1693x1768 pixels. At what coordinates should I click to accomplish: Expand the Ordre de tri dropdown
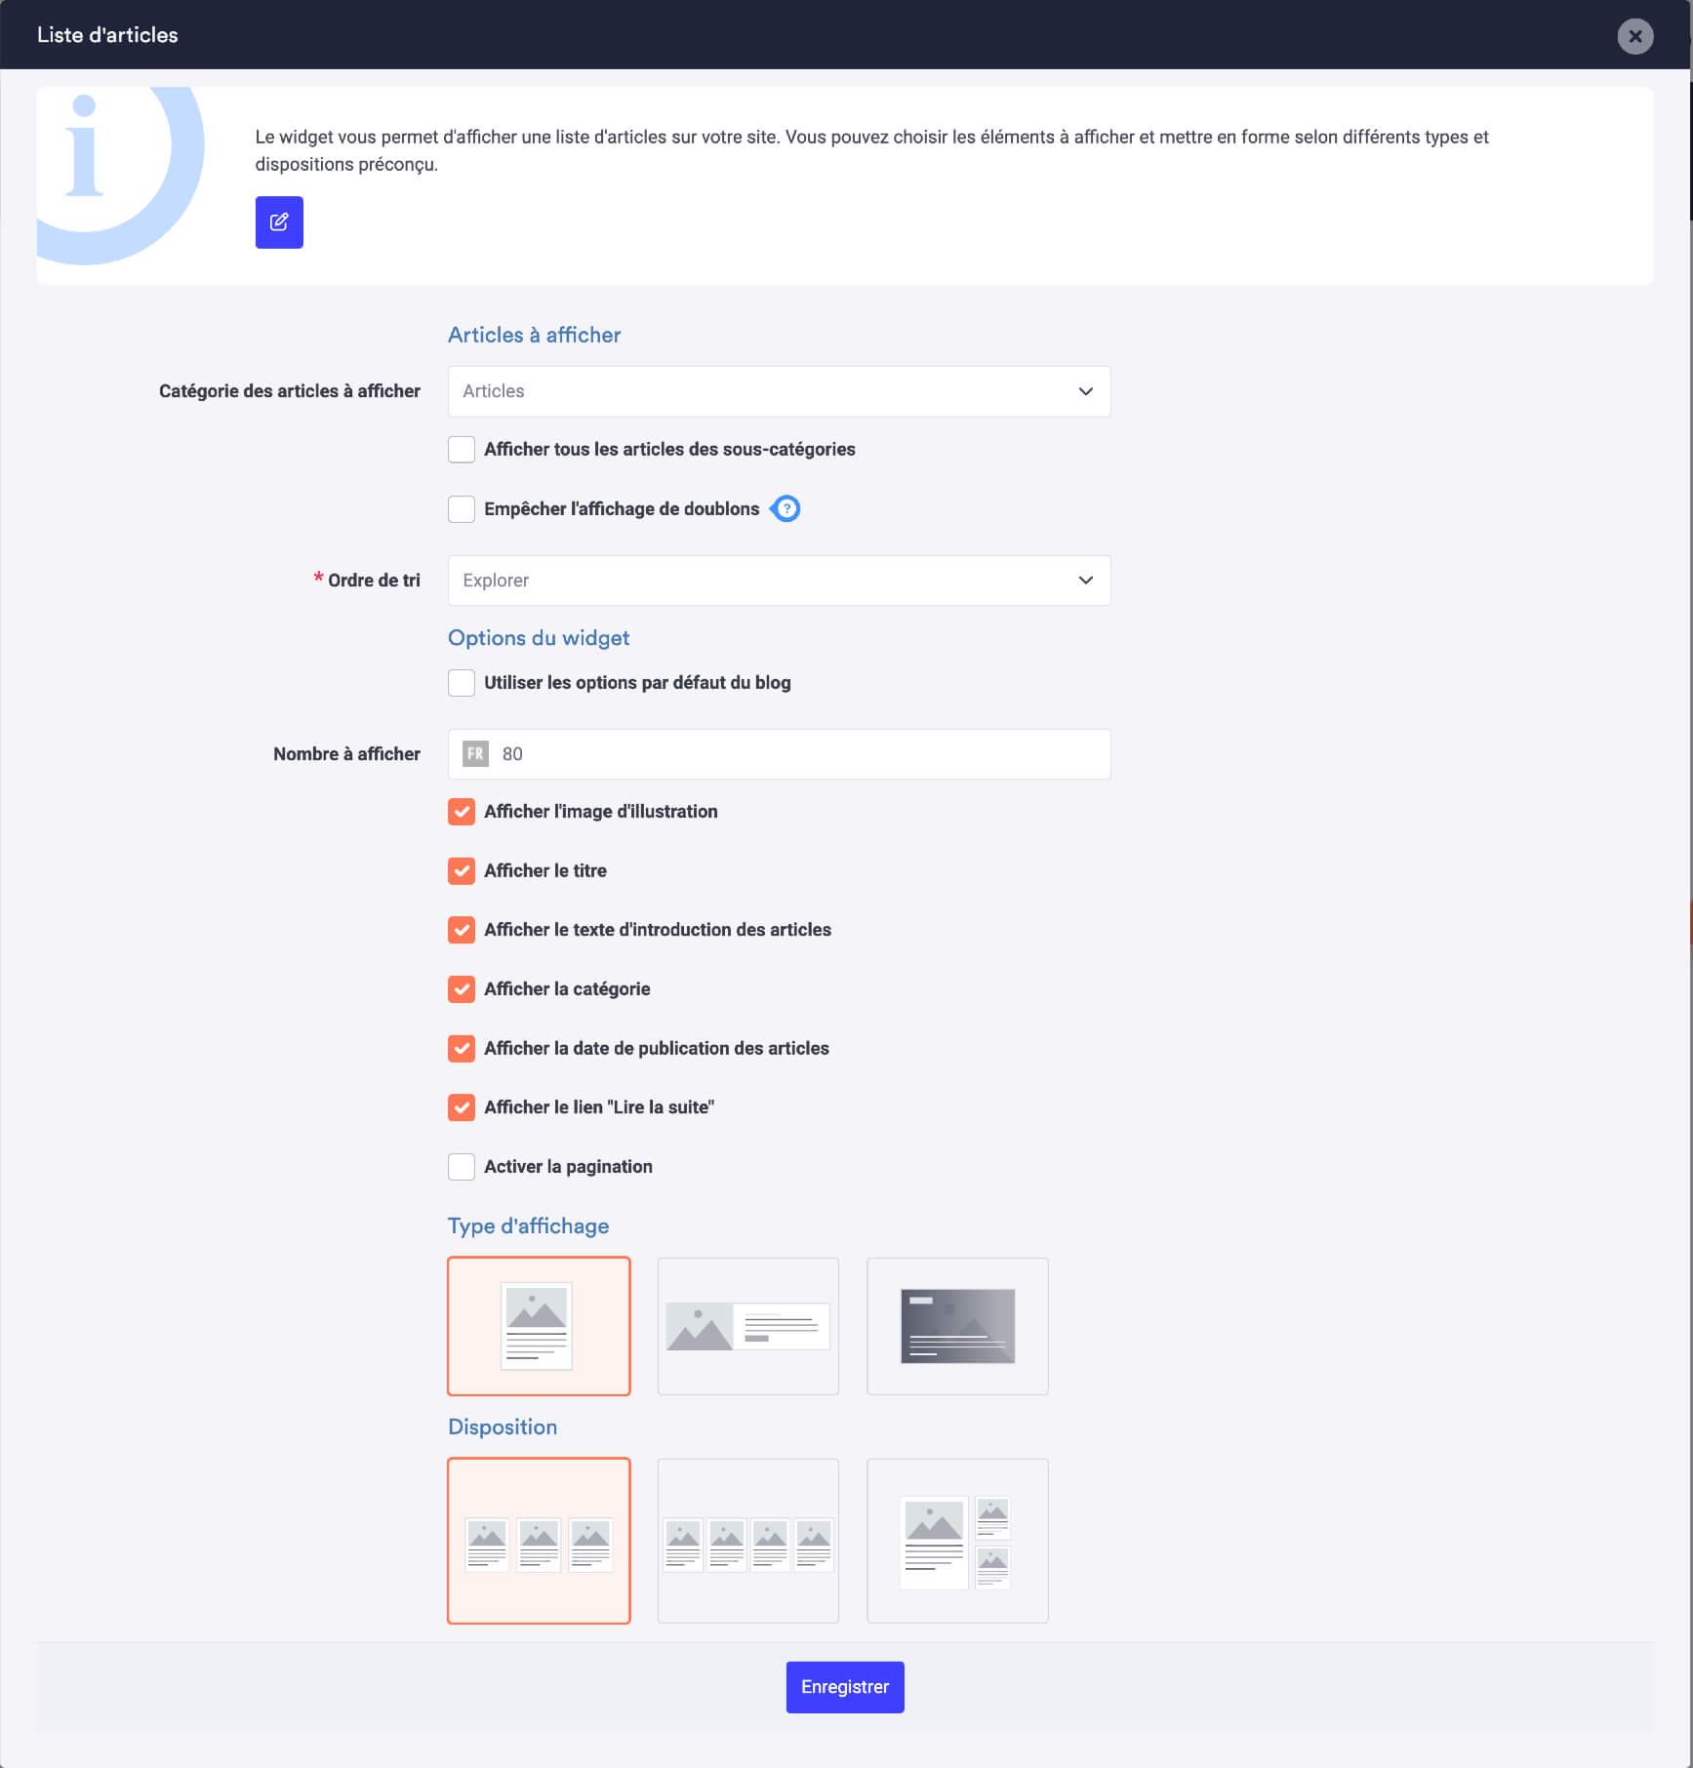coord(779,581)
